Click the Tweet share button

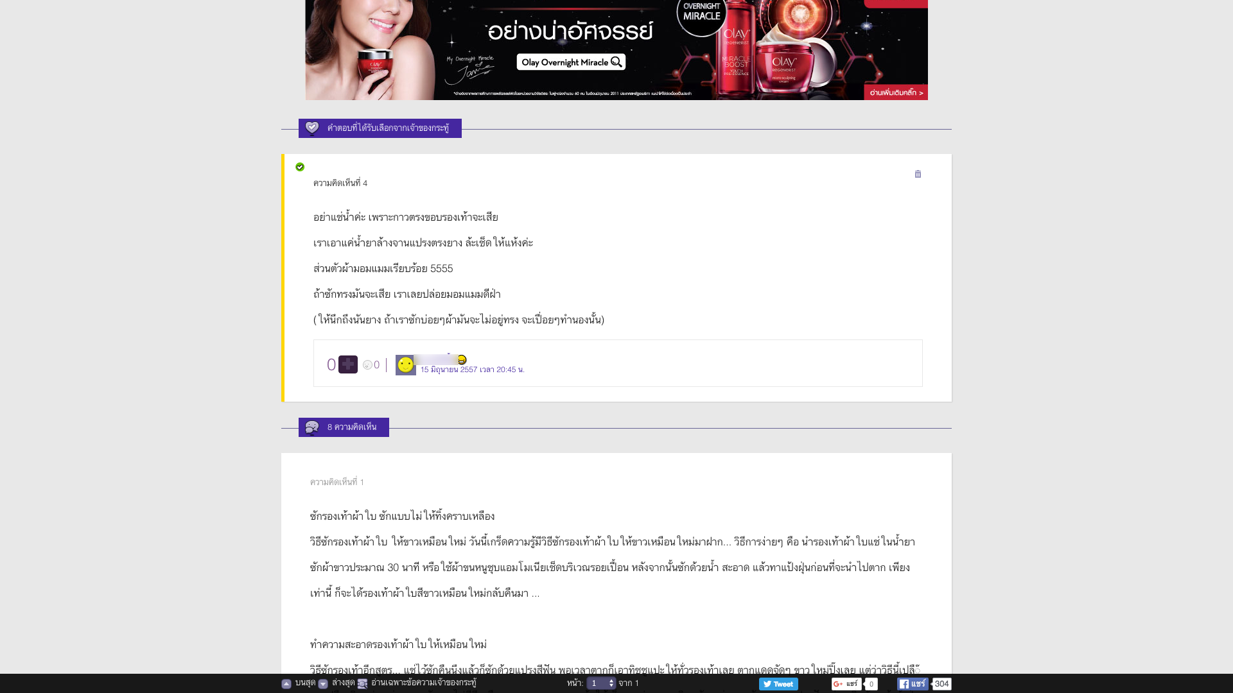click(x=778, y=684)
